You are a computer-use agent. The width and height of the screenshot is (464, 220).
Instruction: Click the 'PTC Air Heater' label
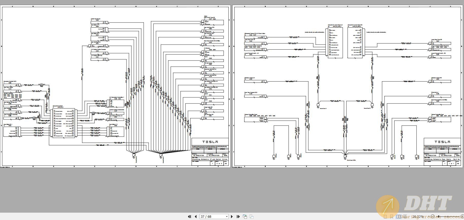[208, 63]
